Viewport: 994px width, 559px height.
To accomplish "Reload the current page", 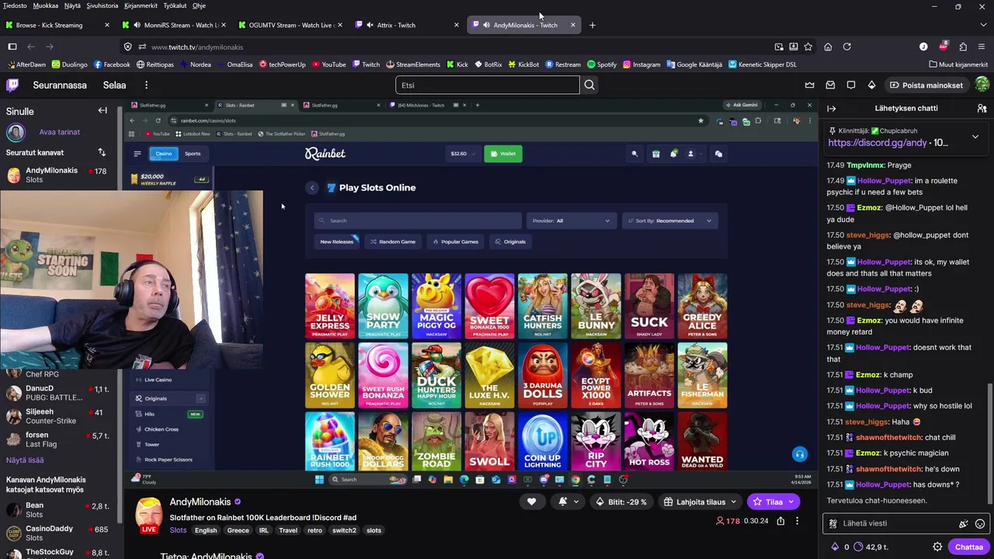I will 847,47.
